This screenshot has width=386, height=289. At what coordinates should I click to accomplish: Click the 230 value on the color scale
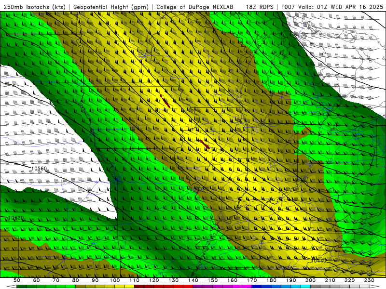(369, 280)
